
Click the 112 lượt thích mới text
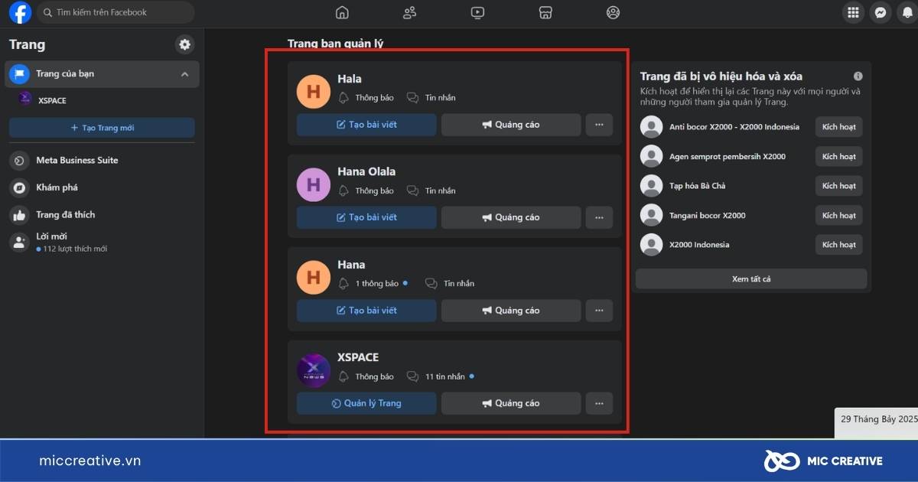point(75,249)
